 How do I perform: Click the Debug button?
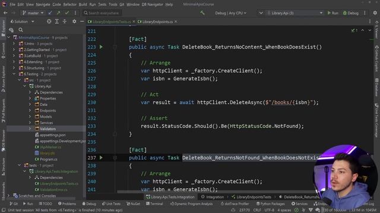tap(351, 13)
